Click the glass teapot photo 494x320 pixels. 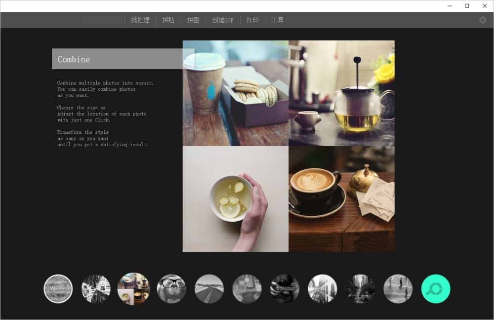pyautogui.click(x=341, y=93)
